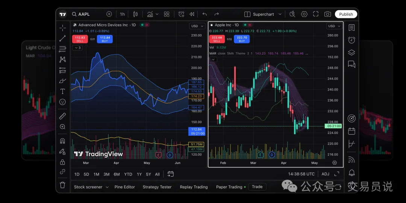
Task: Click the market status green dot on Apple chart
Action: (x=245, y=25)
